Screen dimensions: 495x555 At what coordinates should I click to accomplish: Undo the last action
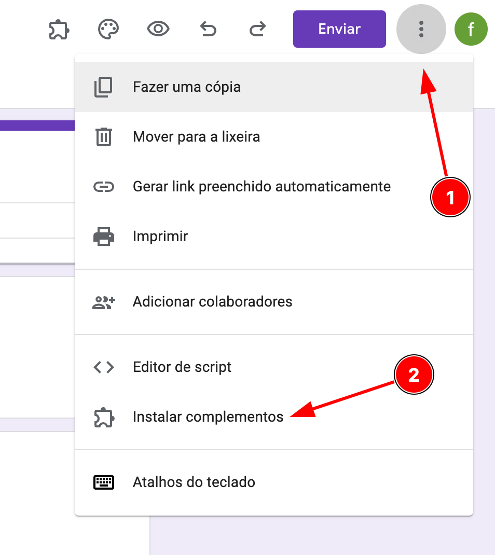pos(208,29)
